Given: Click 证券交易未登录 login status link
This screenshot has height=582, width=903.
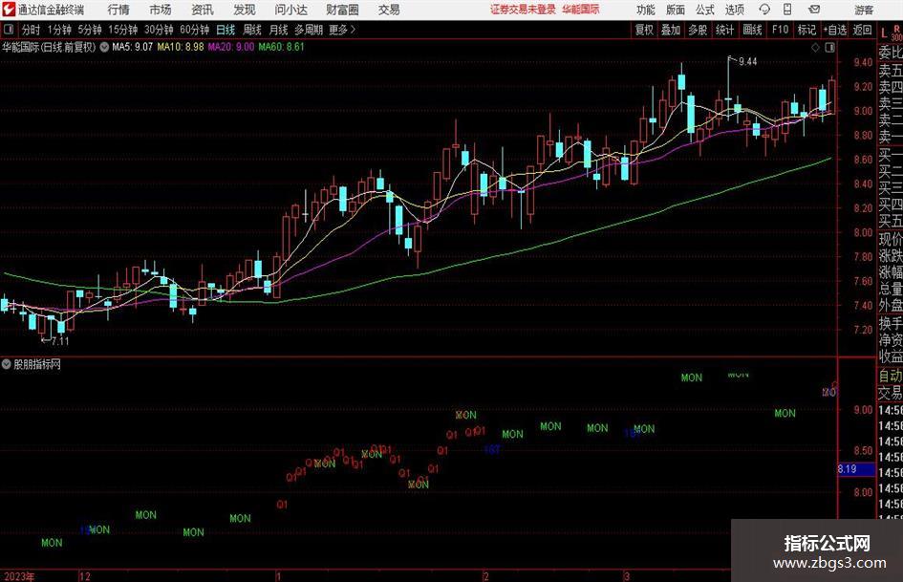Looking at the screenshot, I should 523,10.
